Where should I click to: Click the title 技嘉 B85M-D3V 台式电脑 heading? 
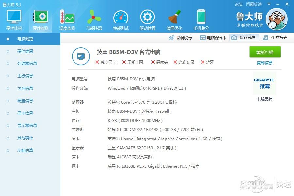point(129,52)
